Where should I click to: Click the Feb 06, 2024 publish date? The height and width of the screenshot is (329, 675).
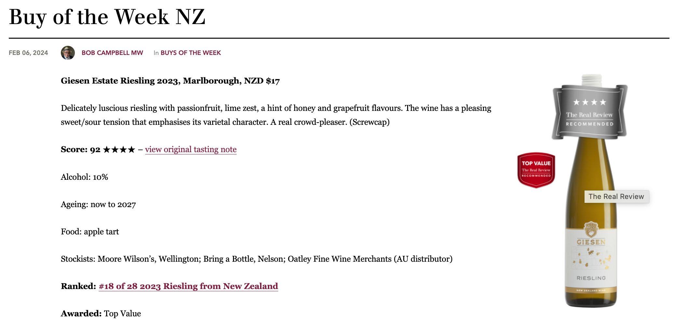(28, 53)
